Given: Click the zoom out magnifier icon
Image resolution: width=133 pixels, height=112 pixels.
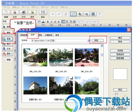Looking at the screenshot, I should pos(87,14).
